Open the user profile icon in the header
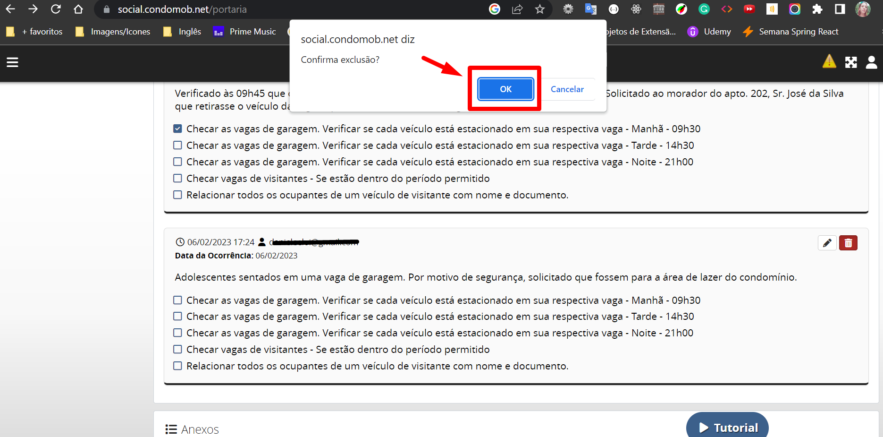 point(871,62)
